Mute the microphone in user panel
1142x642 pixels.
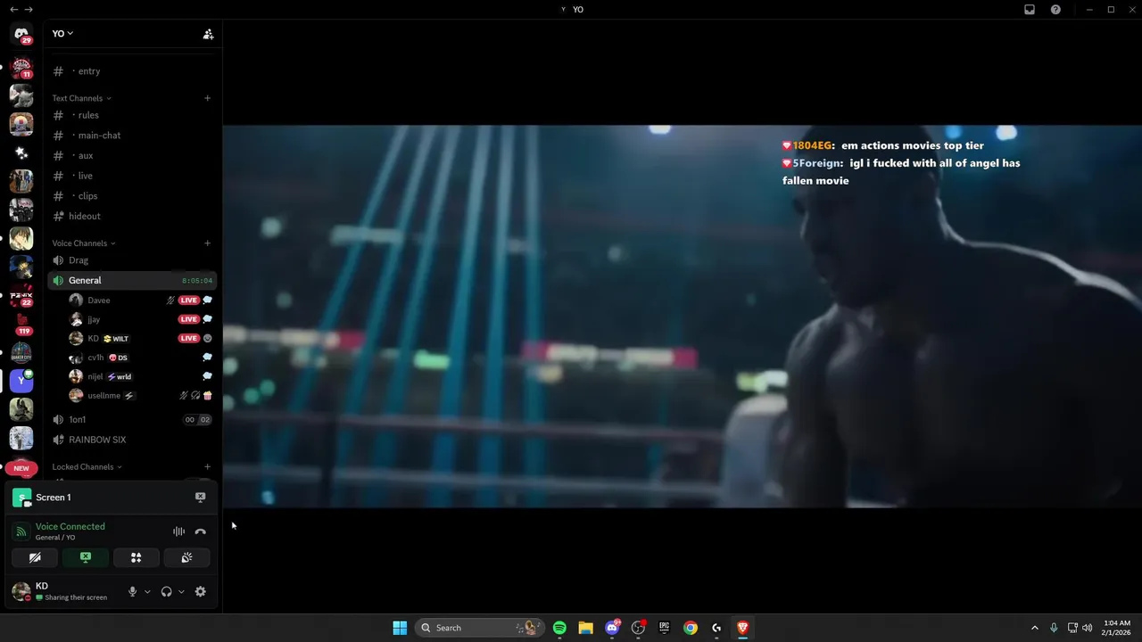pos(133,591)
